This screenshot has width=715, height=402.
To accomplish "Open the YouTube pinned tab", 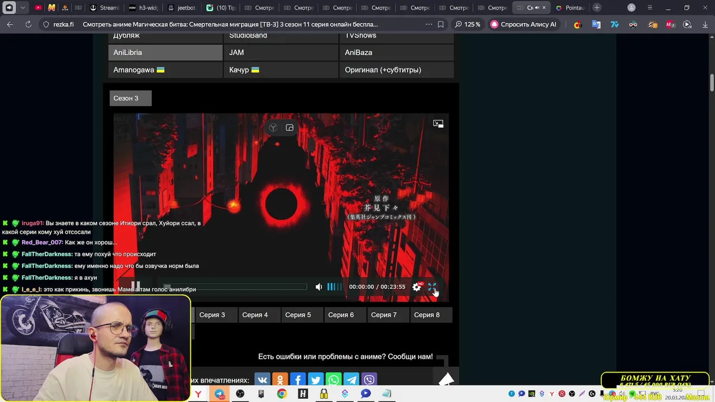I will [38, 8].
